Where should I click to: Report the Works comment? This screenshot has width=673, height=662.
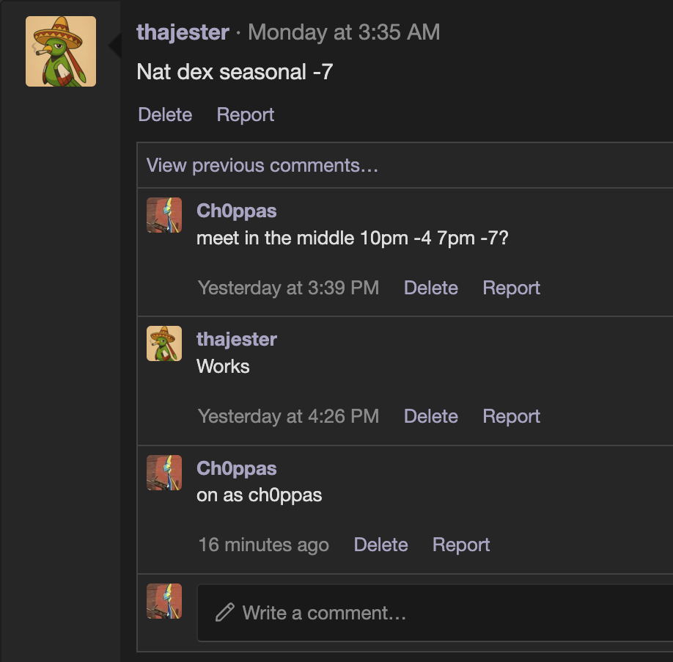[x=511, y=416]
